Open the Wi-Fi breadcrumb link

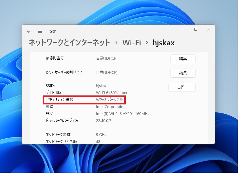[x=132, y=43]
